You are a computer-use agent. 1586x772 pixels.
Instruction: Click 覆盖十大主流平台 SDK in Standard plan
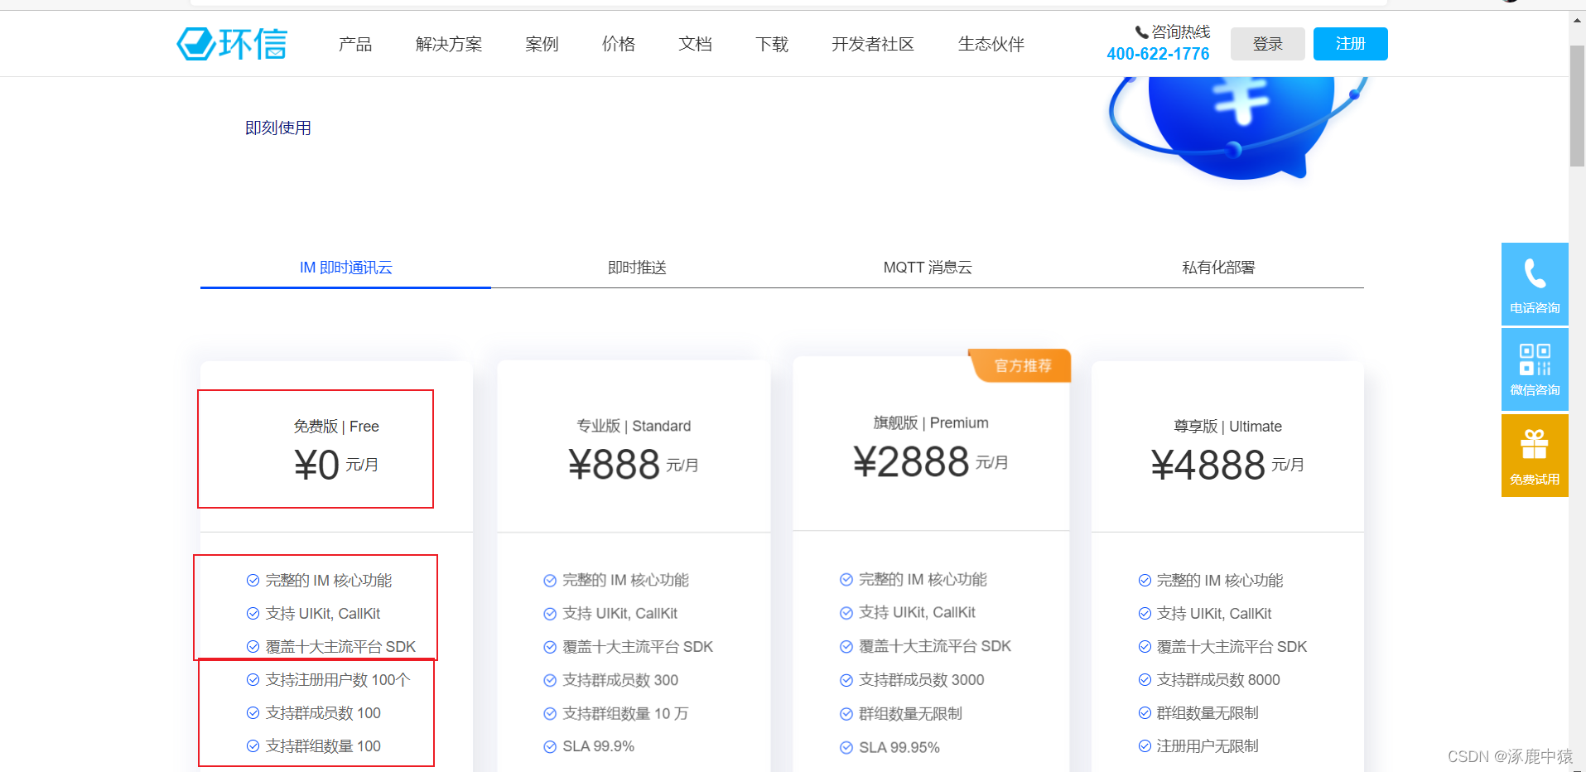pos(638,647)
